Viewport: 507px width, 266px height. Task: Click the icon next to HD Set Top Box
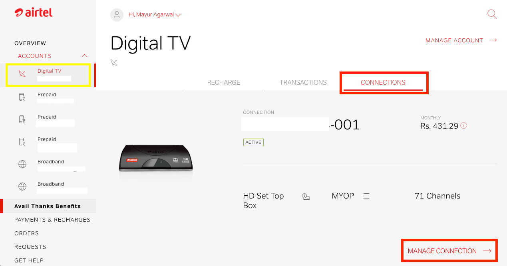point(306,196)
